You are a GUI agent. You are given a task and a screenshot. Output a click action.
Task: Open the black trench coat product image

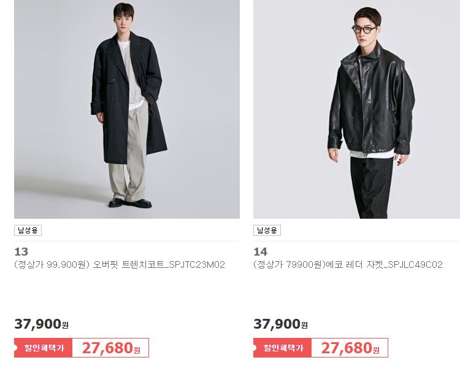coord(127,109)
